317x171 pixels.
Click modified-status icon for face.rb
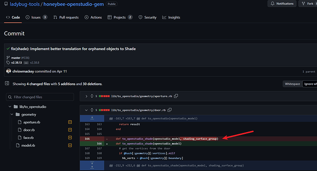point(70,138)
